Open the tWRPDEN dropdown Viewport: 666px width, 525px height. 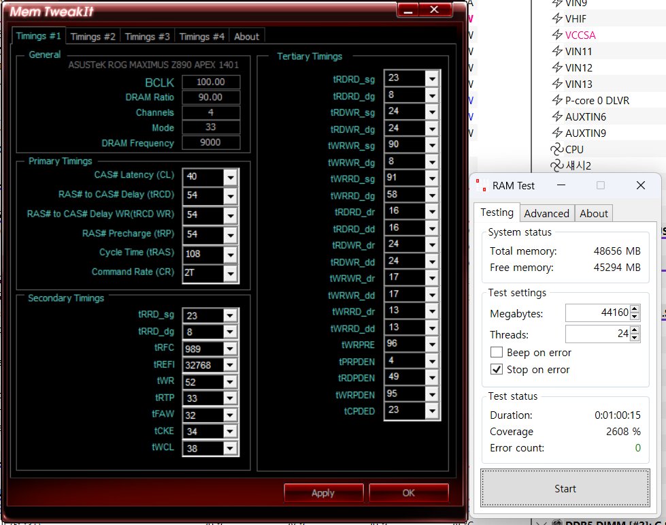click(431, 394)
